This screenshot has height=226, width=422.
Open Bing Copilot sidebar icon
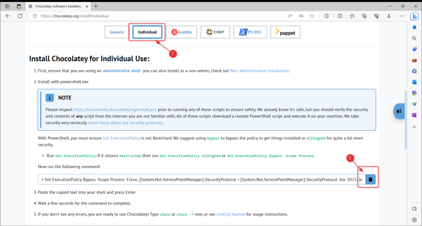(x=414, y=16)
